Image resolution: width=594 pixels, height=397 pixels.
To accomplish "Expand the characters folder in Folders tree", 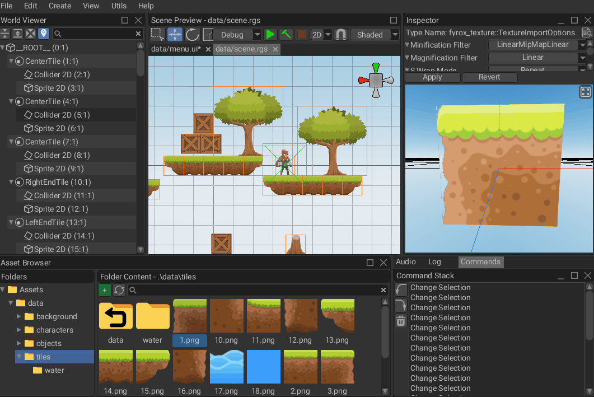I will tap(20, 330).
